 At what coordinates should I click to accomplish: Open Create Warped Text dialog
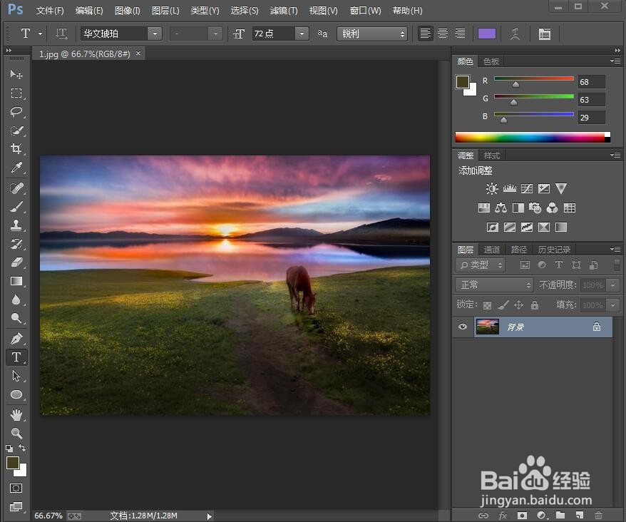515,34
